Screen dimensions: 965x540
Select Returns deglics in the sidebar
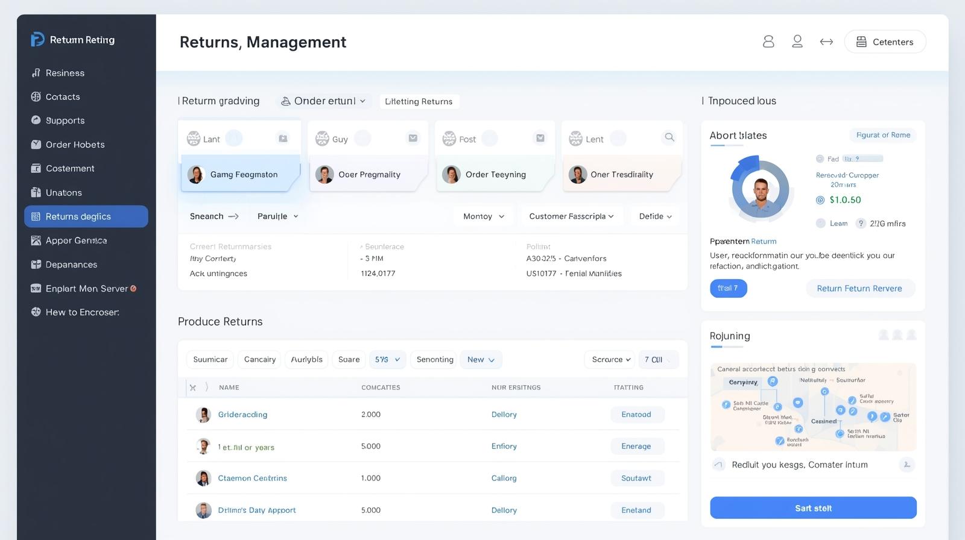(x=86, y=216)
